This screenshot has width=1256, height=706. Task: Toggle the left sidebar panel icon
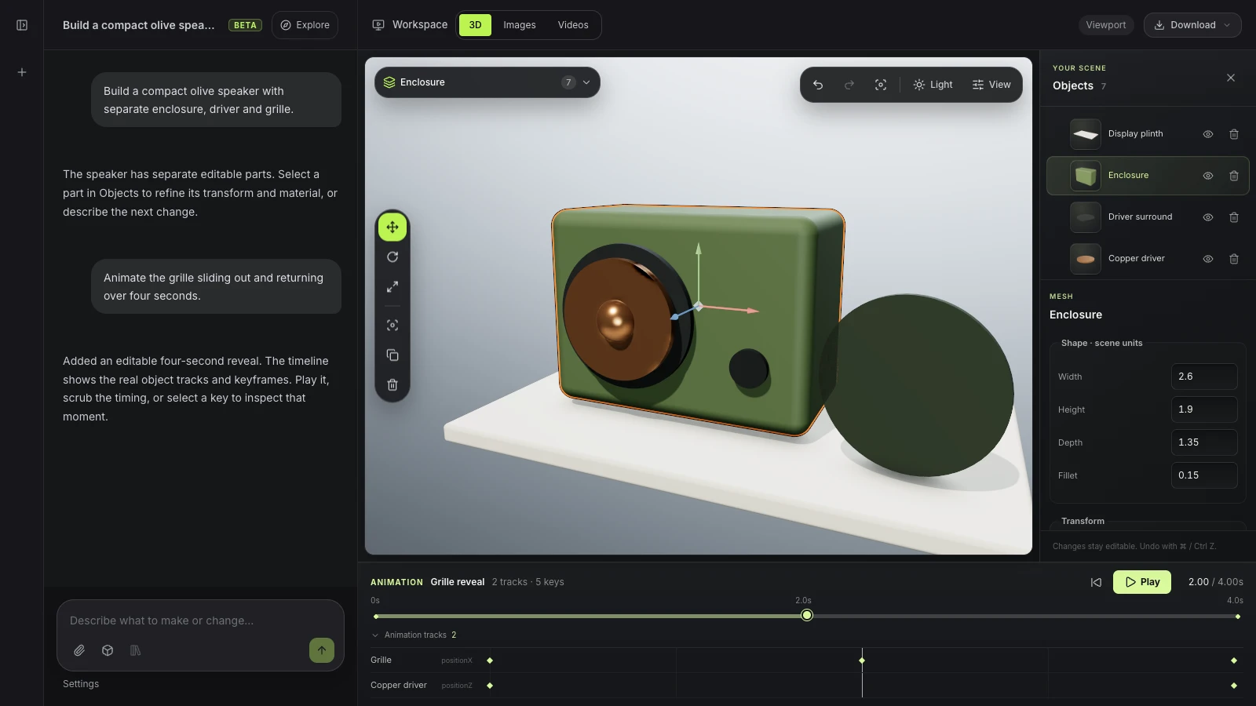coord(22,25)
